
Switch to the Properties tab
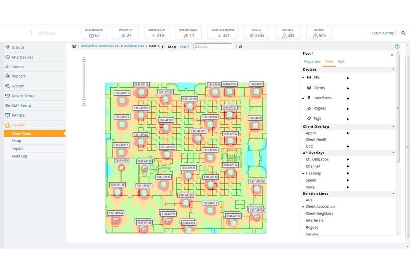312,62
